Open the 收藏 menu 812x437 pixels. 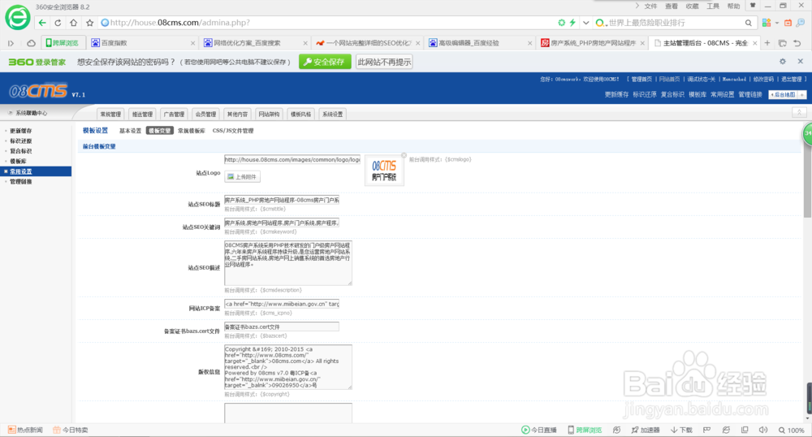[x=693, y=6]
